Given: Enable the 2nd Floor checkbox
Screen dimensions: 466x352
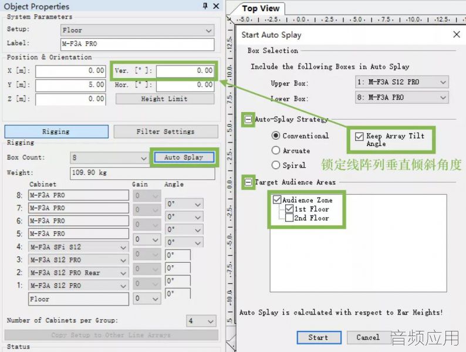Looking at the screenshot, I should (x=289, y=218).
